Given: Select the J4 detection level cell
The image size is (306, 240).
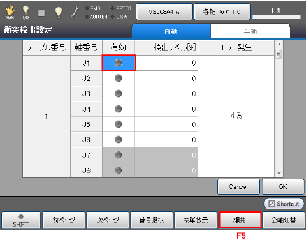Looking at the screenshot, I should (166, 109).
